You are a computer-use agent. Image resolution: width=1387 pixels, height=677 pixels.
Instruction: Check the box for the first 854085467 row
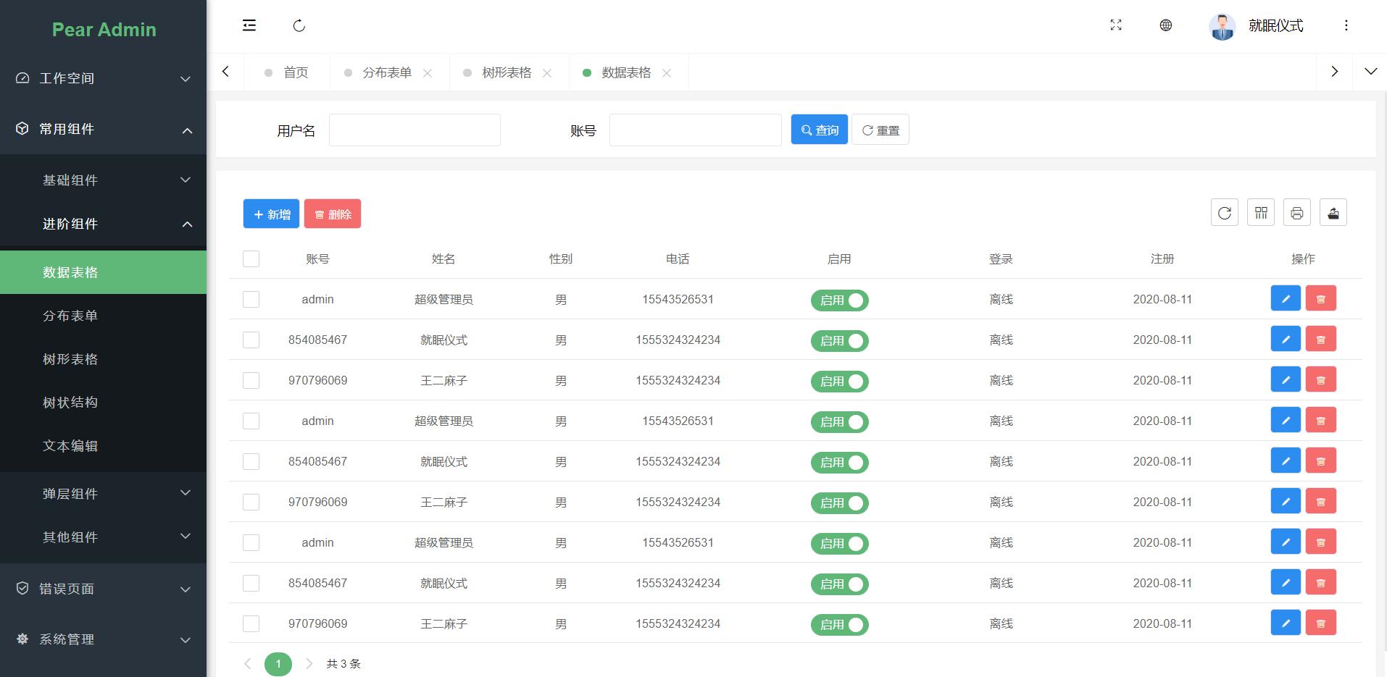[251, 340]
